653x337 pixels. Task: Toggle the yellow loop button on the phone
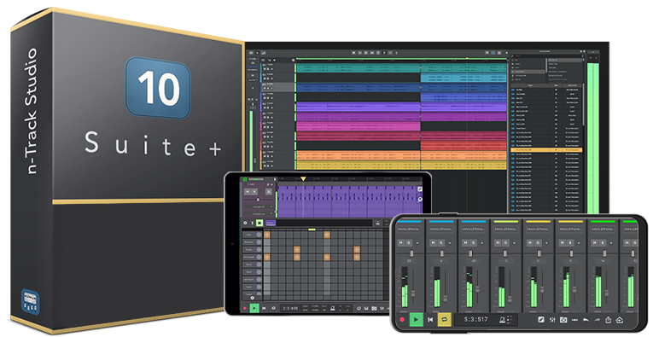click(445, 320)
